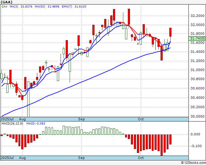
Task: Click the -0.100 MACD axis label
Action: 196,146
